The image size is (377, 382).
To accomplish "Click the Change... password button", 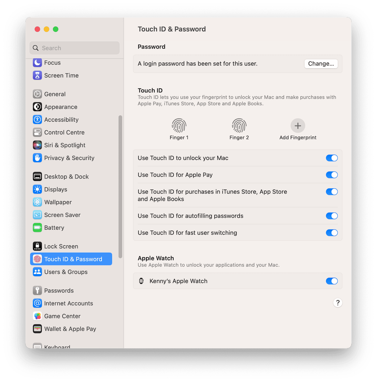I will tap(321, 64).
